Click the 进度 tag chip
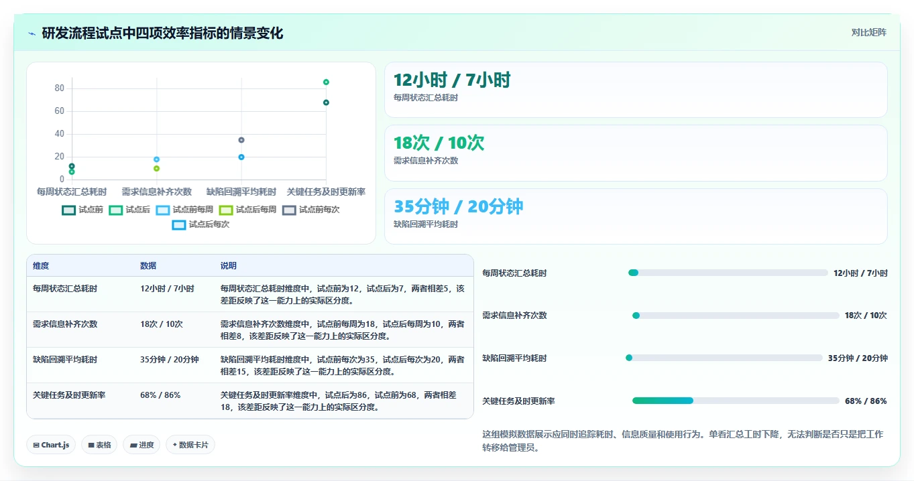The image size is (914, 481). (x=141, y=445)
